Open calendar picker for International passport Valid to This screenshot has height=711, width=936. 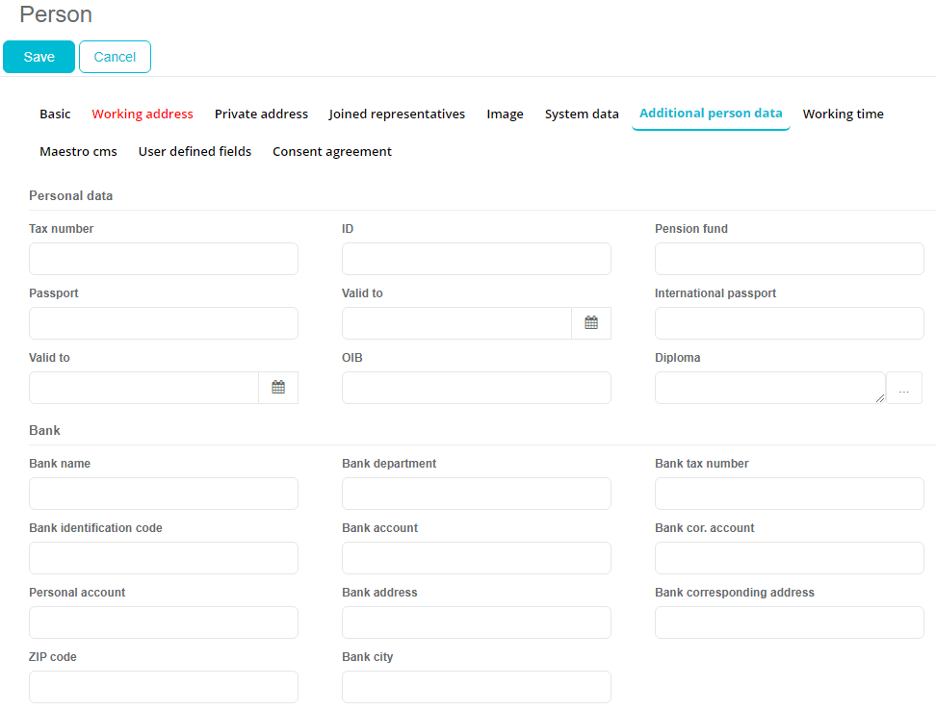[278, 388]
